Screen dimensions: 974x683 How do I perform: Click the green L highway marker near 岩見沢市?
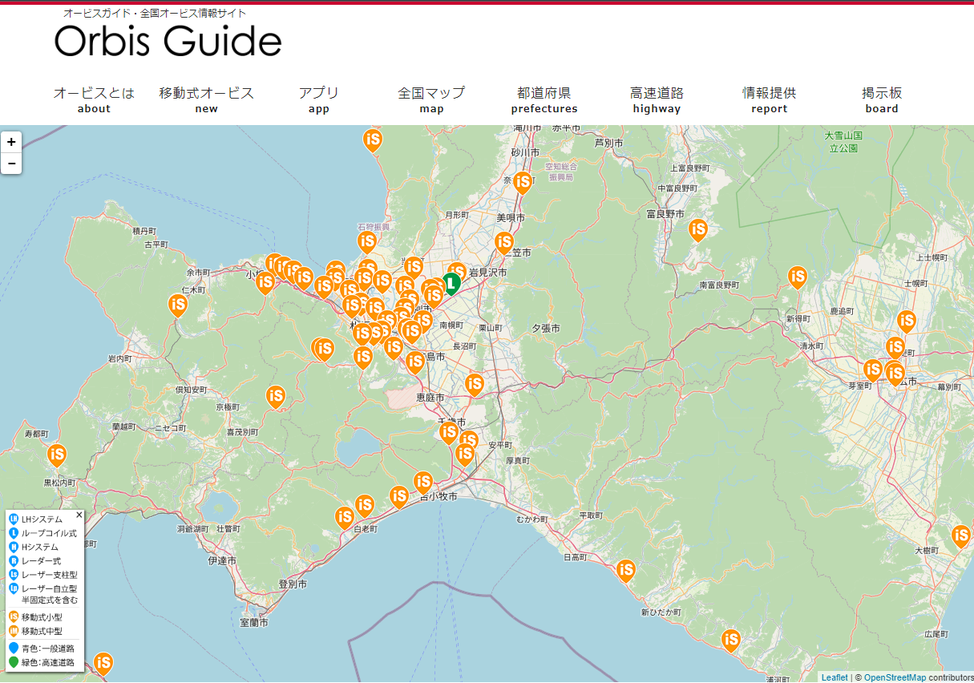click(x=451, y=281)
